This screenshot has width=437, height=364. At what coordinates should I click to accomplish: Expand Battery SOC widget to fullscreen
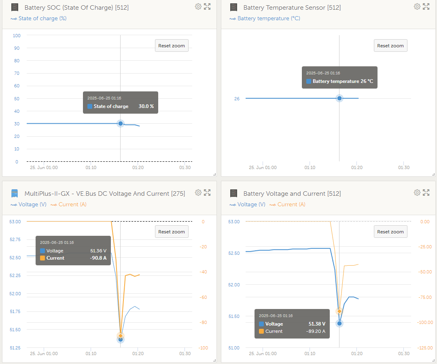207,6
